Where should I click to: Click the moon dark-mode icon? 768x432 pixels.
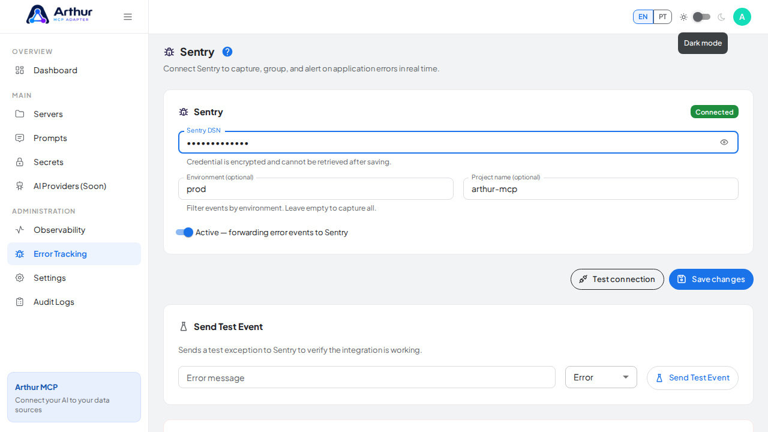(x=721, y=17)
